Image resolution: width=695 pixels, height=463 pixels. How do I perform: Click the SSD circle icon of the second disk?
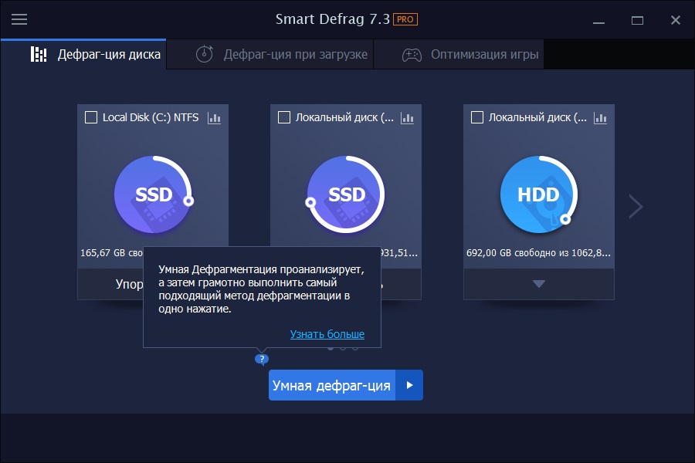coord(345,194)
